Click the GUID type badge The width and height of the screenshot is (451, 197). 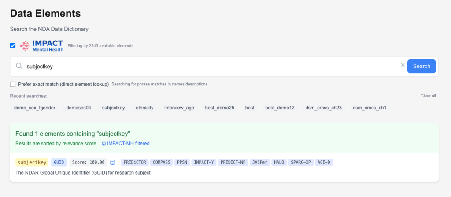(58, 162)
